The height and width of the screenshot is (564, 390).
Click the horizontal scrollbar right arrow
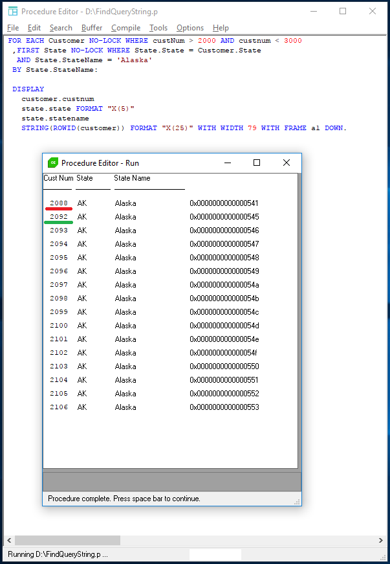click(x=381, y=540)
